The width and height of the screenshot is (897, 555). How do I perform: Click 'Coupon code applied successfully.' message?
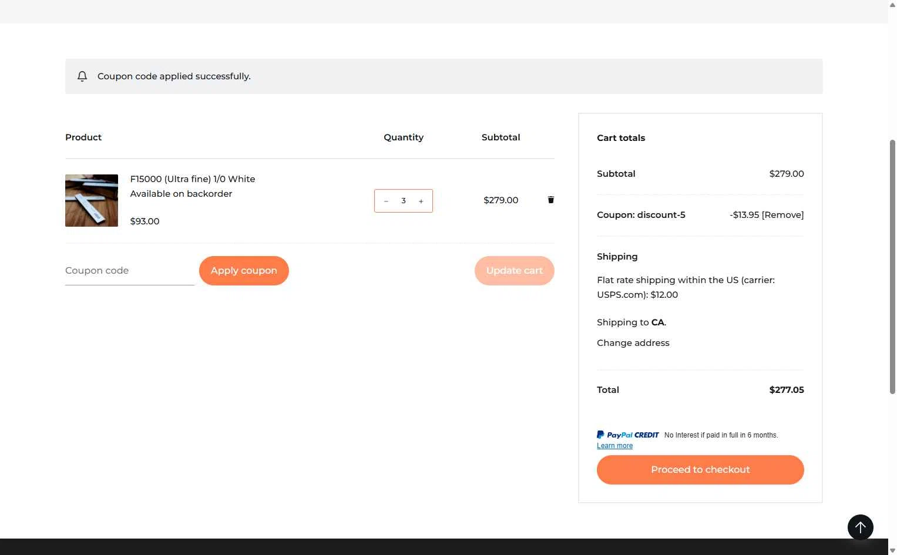[x=174, y=76]
